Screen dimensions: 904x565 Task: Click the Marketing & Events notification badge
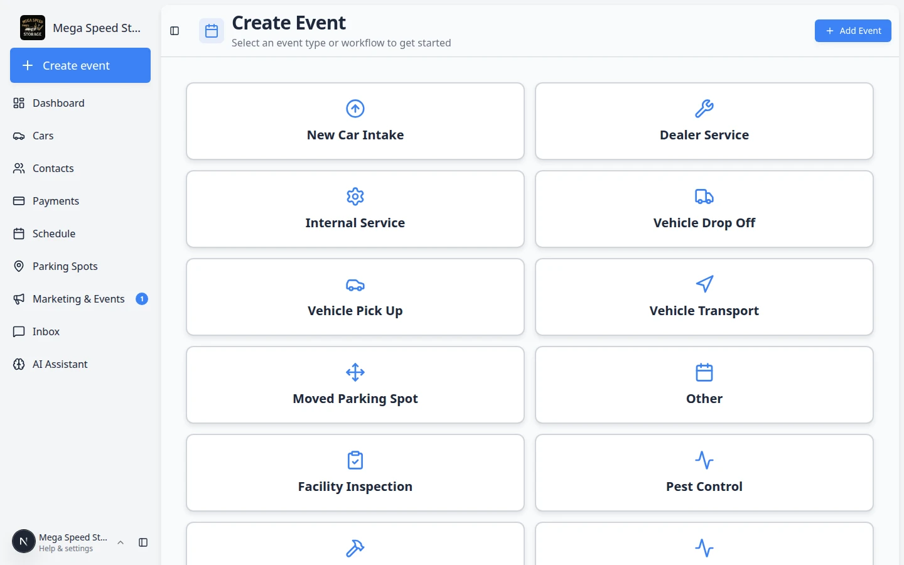[142, 299]
